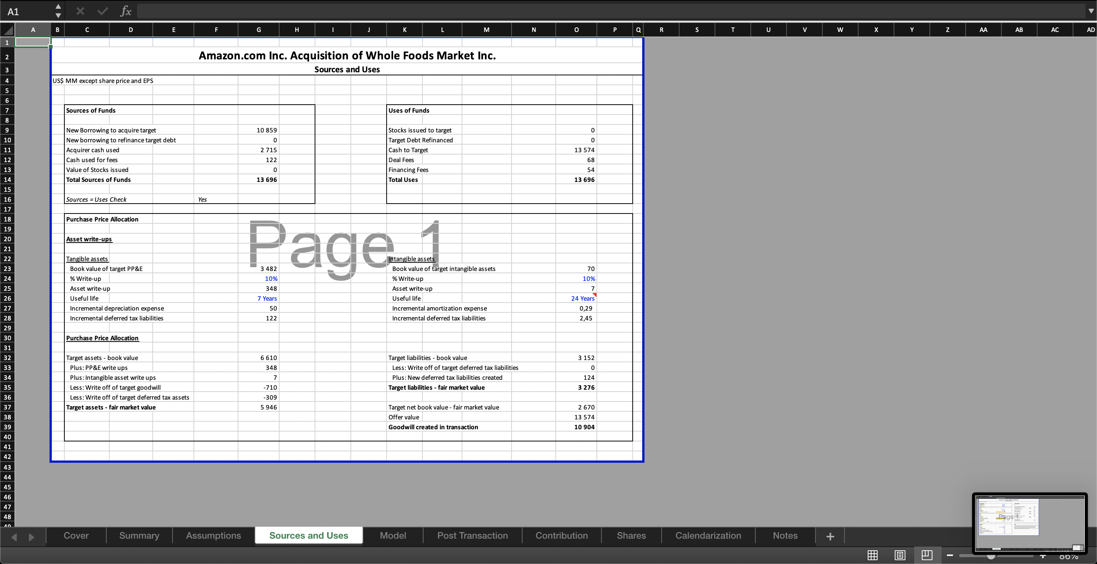Select 'Cash to Target' label cell

click(x=408, y=150)
